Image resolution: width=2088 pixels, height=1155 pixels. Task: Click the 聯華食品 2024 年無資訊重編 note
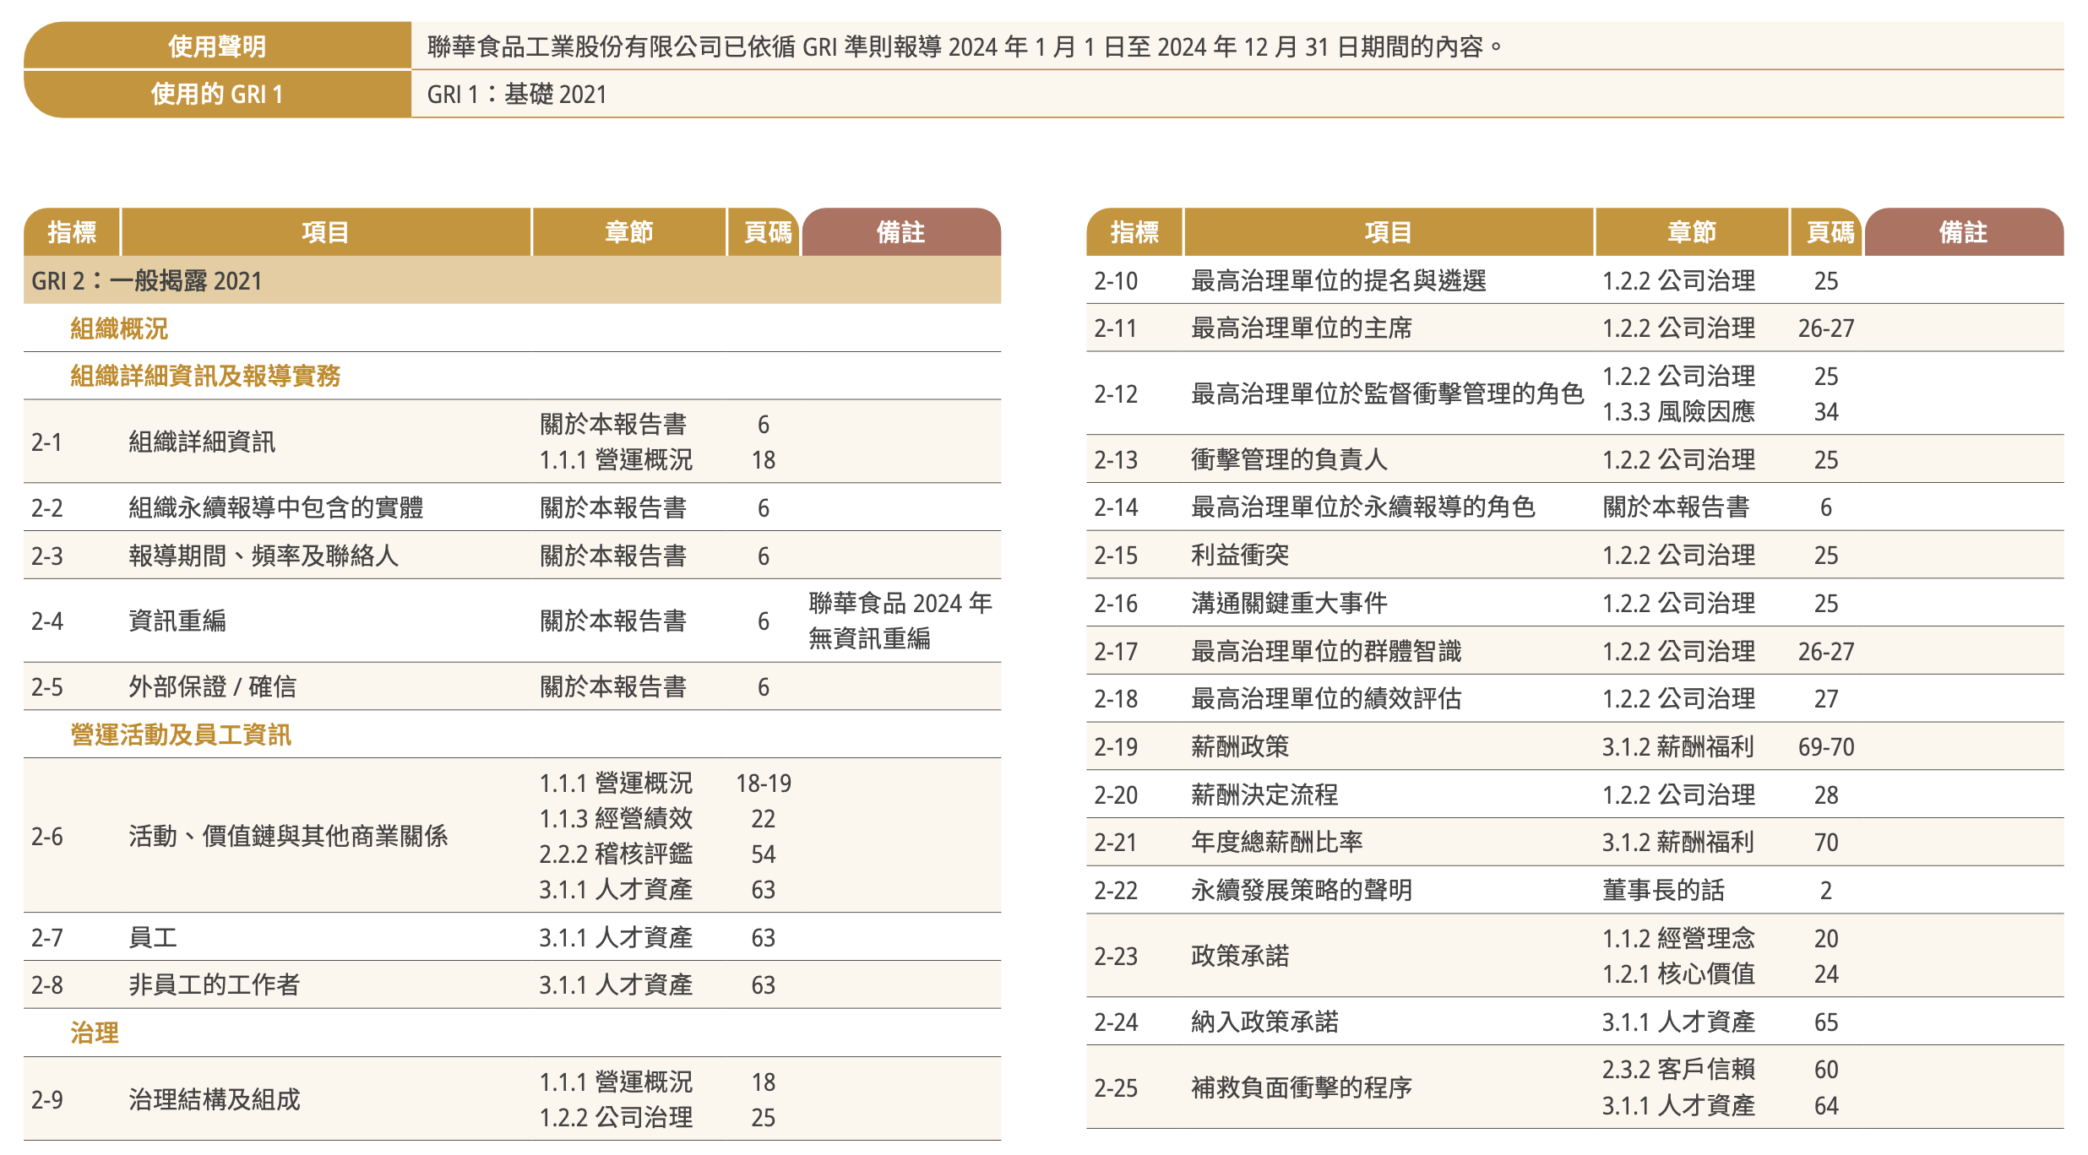point(900,621)
